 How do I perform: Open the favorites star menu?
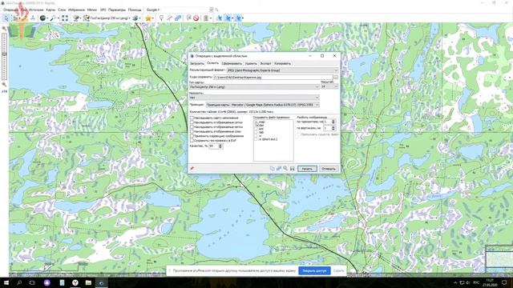(x=148, y=18)
